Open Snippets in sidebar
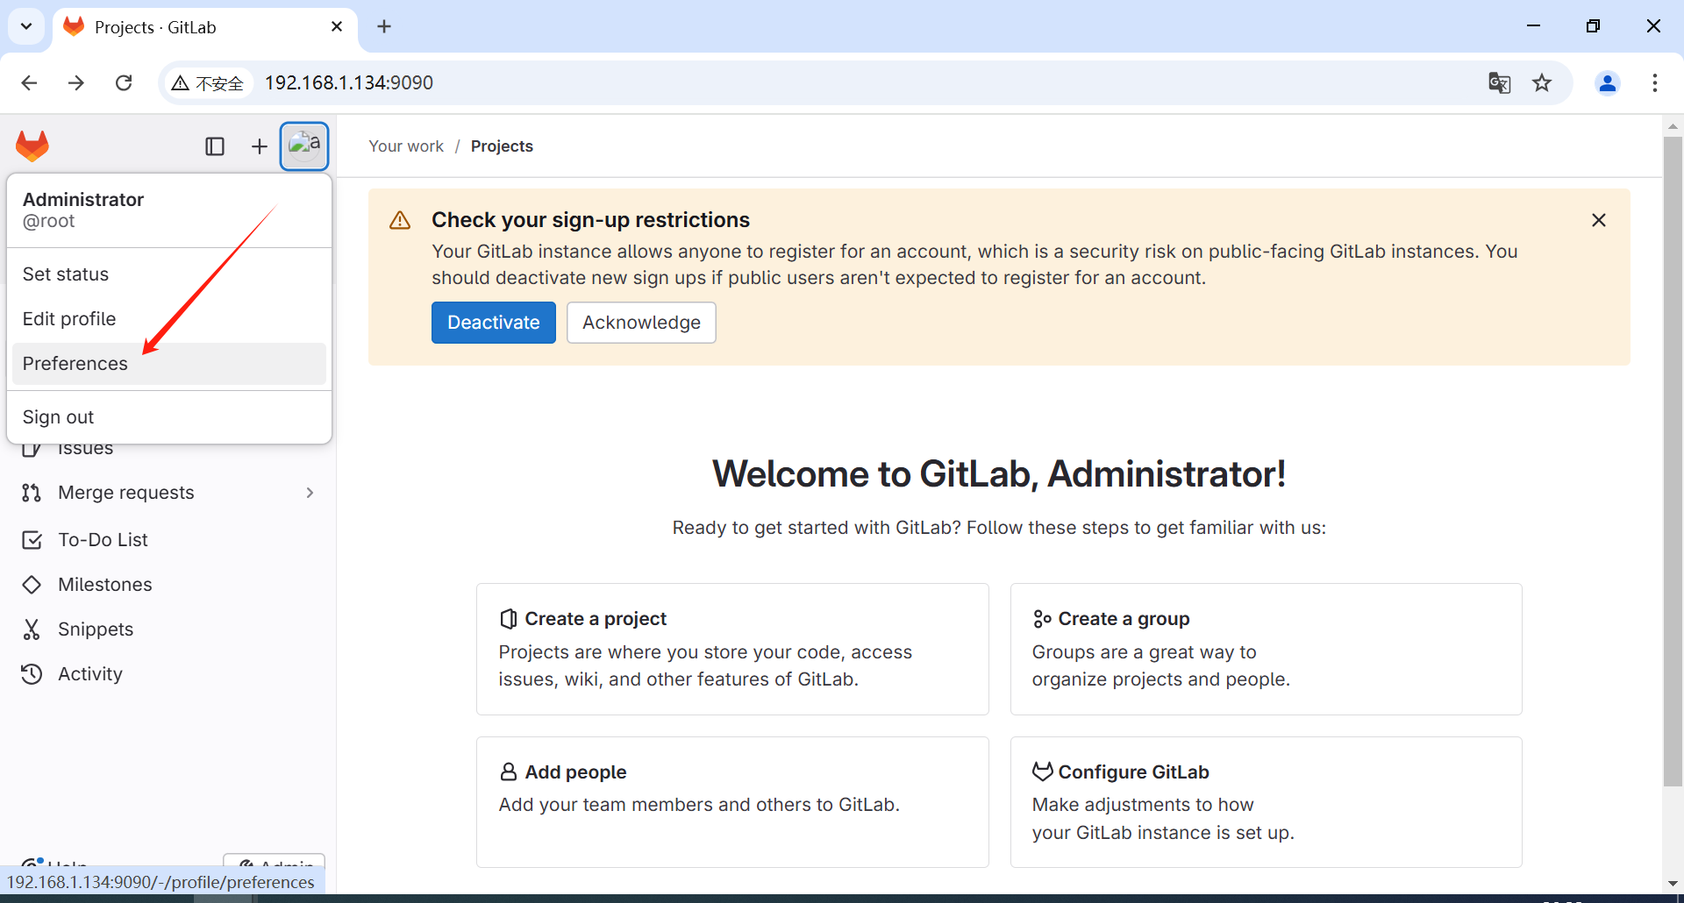The width and height of the screenshot is (1684, 903). [168, 629]
